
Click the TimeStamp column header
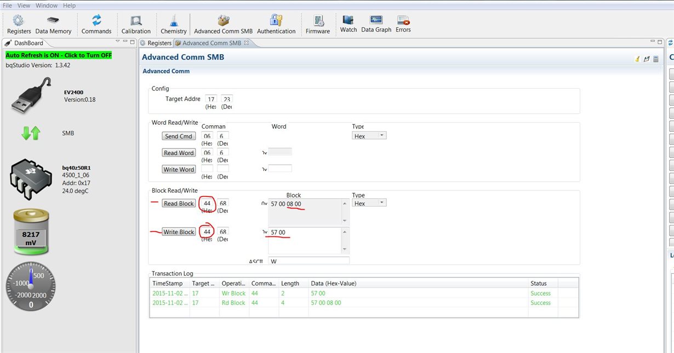coord(169,283)
